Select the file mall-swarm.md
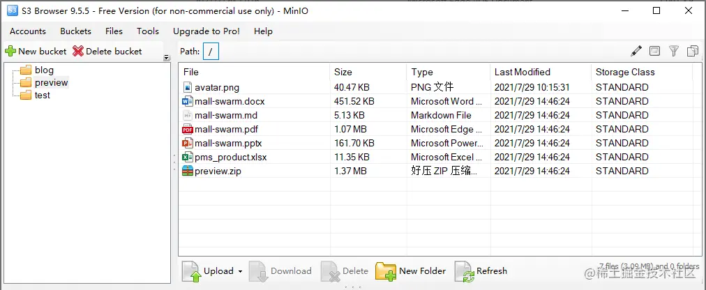 pos(226,115)
